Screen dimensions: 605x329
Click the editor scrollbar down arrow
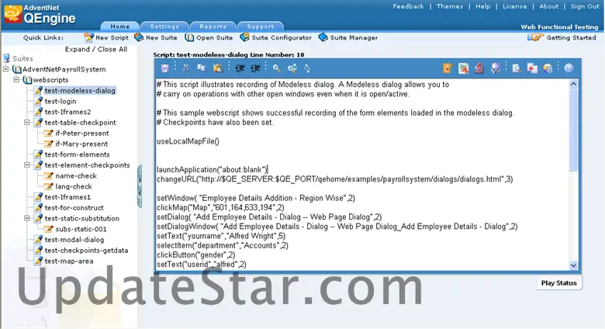click(573, 265)
